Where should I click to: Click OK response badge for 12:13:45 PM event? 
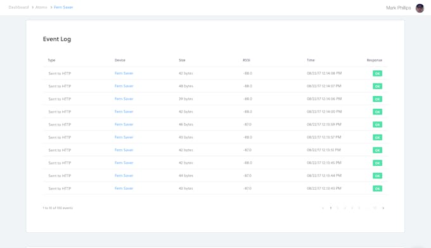[377, 163]
